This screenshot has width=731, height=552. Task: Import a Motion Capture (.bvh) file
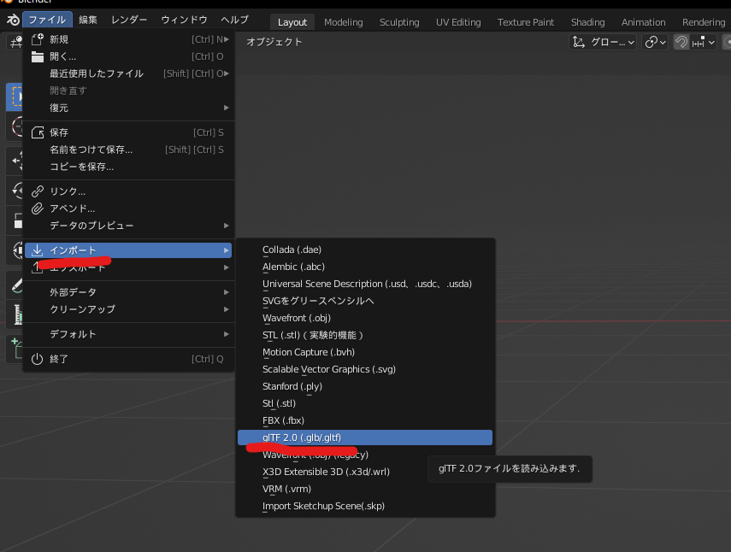(365, 352)
